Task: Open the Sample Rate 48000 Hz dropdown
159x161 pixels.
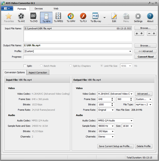Action: tap(106, 126)
